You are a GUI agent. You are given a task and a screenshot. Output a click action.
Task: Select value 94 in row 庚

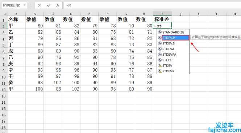pyautogui.click(x=89, y=64)
